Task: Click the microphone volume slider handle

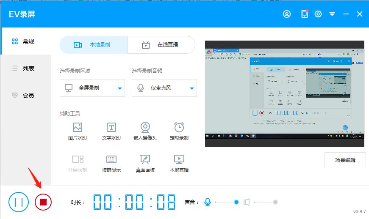Action: tap(236, 202)
